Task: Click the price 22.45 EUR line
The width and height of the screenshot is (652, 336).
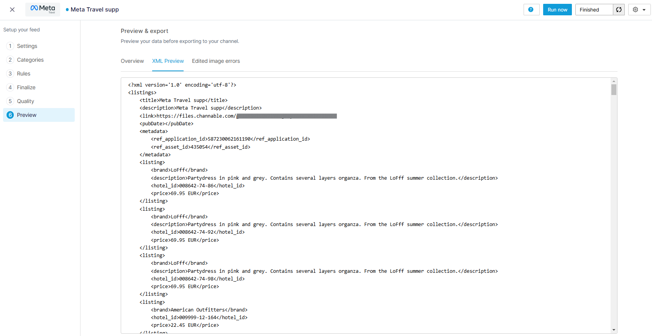Action: pos(185,325)
